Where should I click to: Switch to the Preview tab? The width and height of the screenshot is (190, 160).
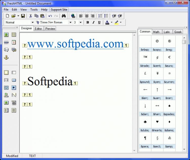pyautogui.click(x=50, y=29)
